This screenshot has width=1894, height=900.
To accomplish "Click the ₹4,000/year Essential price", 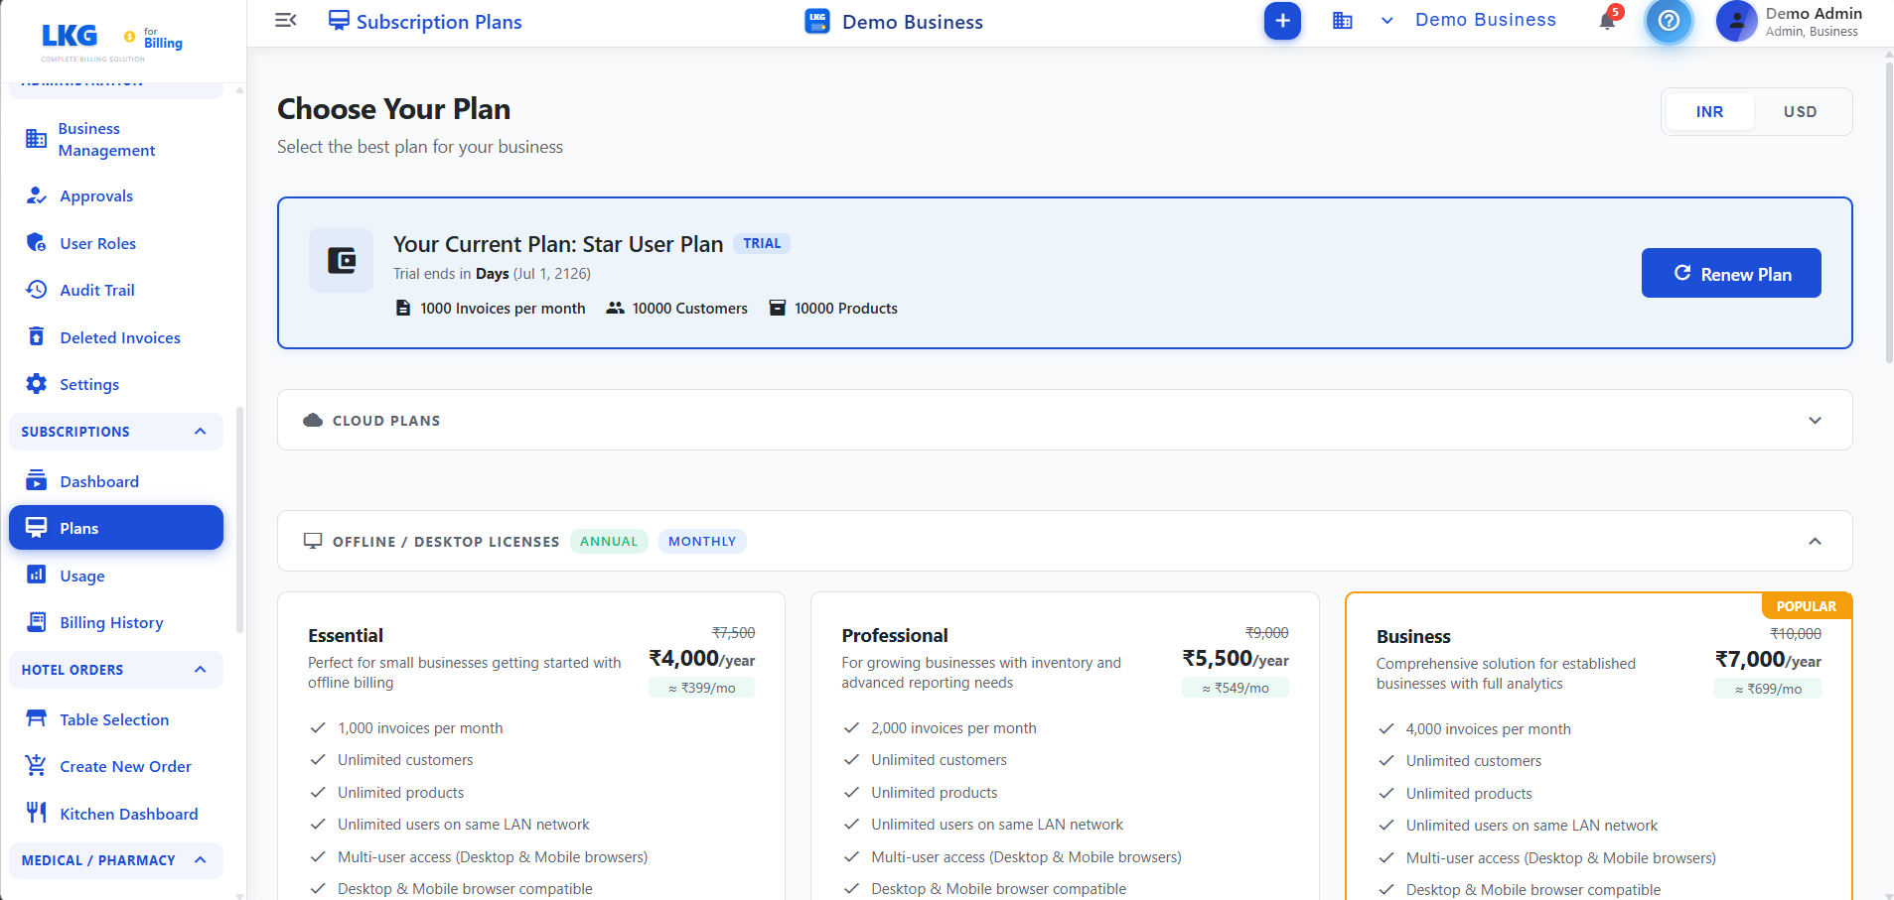I will click(701, 659).
